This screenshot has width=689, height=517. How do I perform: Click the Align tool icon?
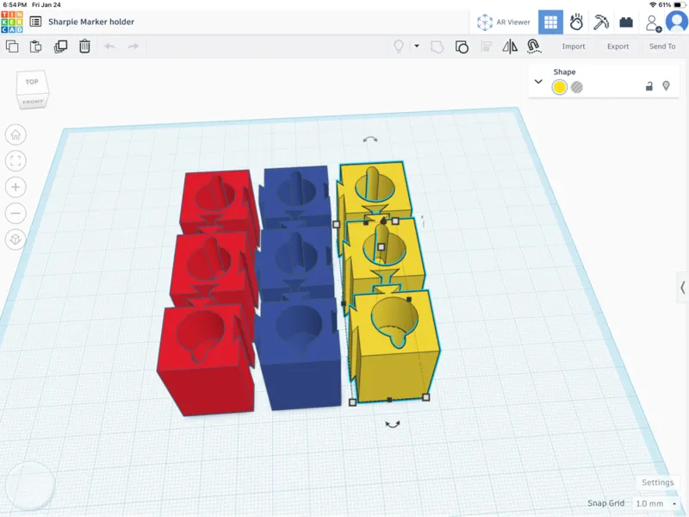[x=487, y=47]
